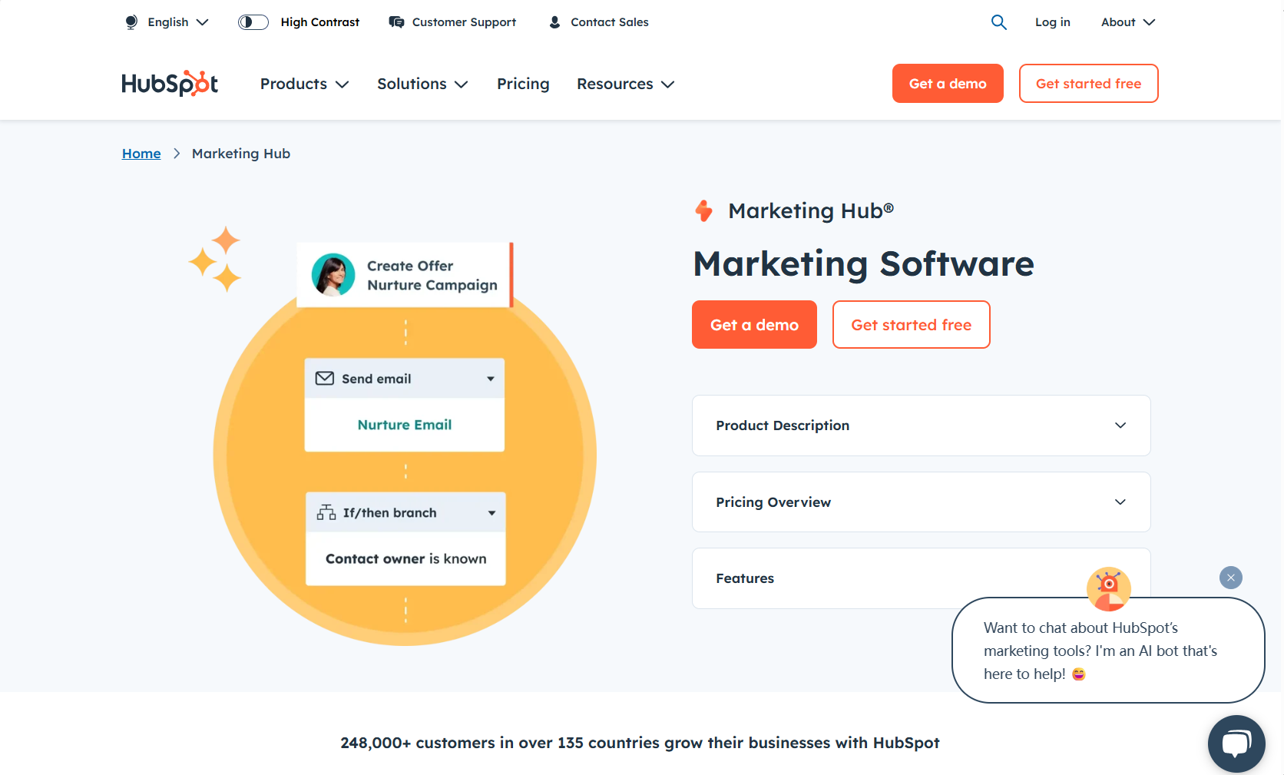
Task: Open the search magnifier icon
Action: (x=998, y=22)
